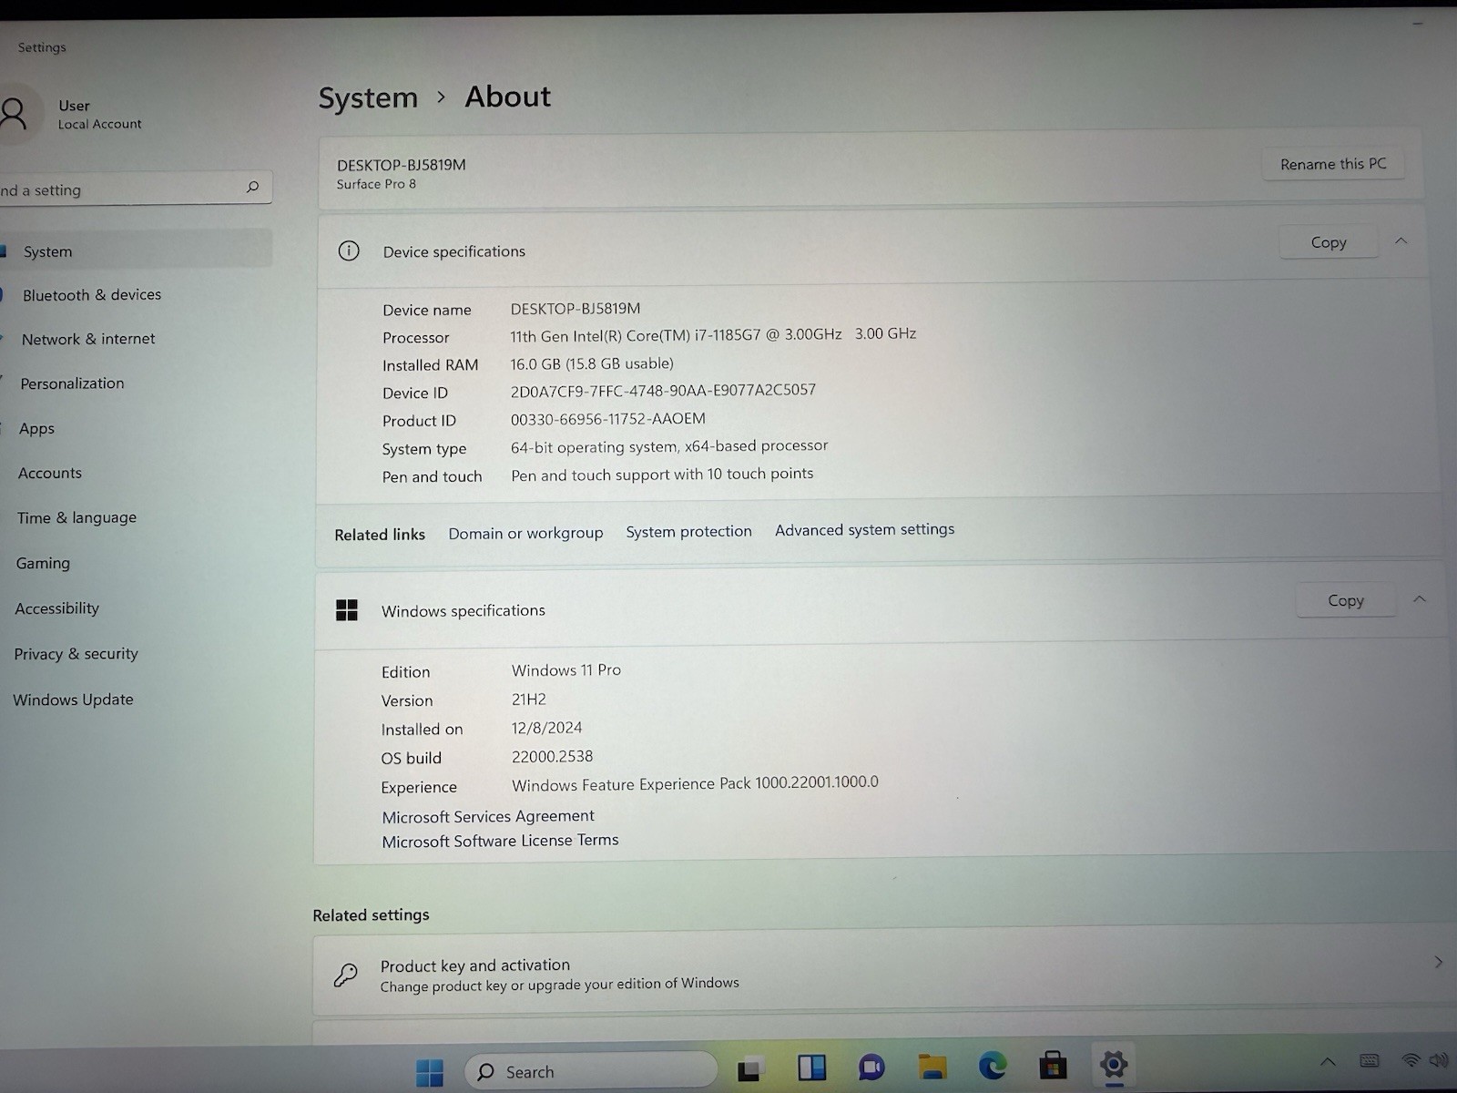Open the touch keyboard tray icon

click(x=1369, y=1060)
